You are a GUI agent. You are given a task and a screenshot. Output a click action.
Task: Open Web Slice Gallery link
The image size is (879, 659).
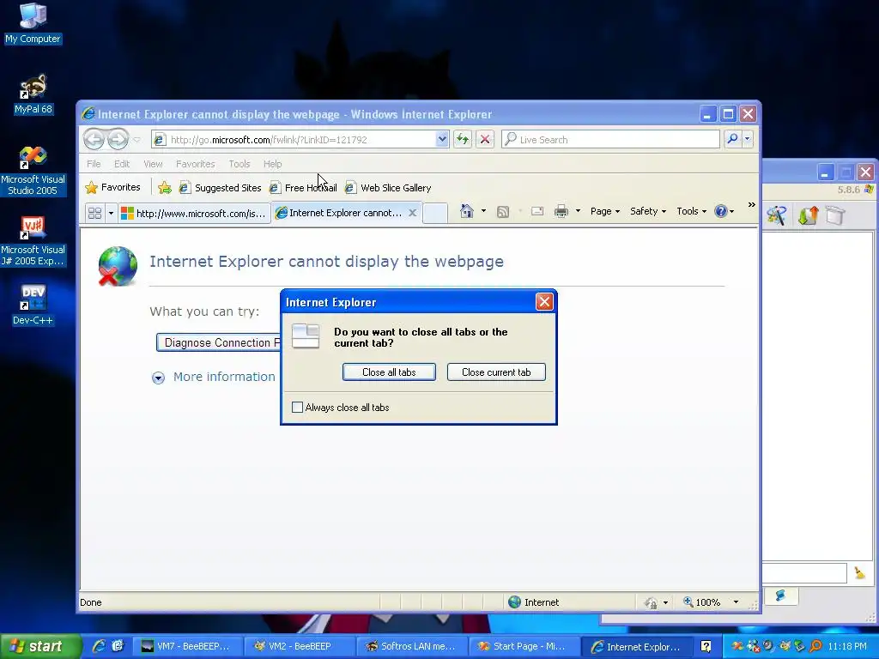click(389, 188)
